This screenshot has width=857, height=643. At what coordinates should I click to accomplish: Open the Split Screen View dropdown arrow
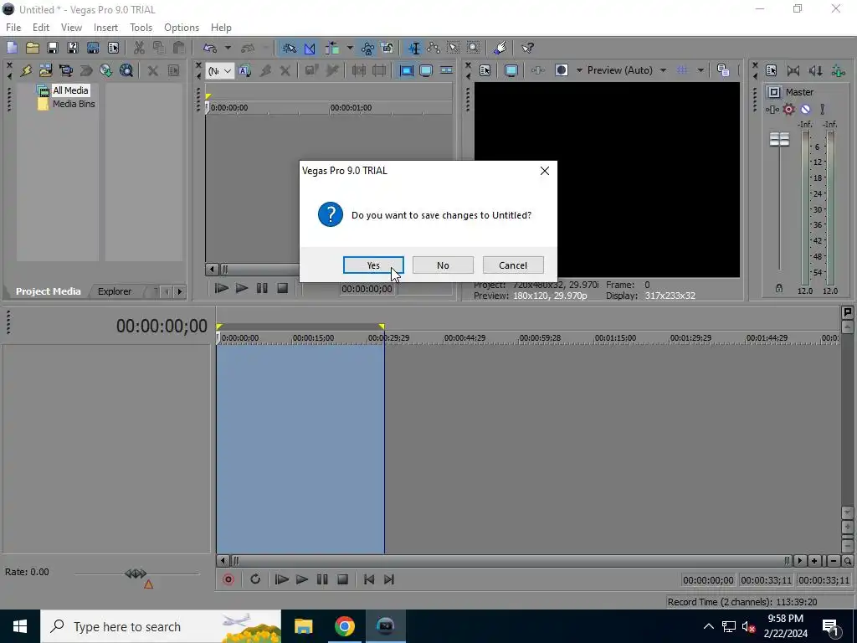[x=579, y=70]
